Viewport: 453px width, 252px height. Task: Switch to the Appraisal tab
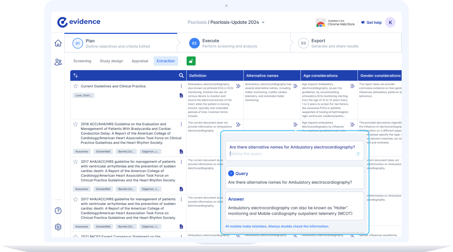tap(140, 61)
